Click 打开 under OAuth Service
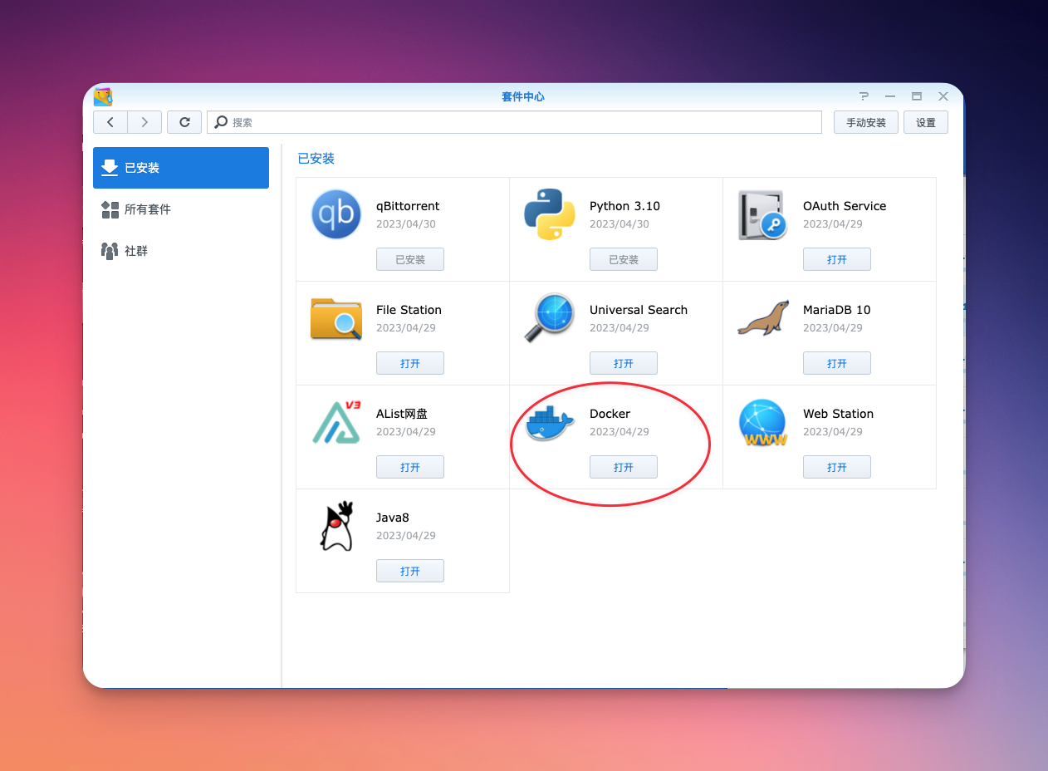Image resolution: width=1048 pixels, height=771 pixels. [837, 259]
